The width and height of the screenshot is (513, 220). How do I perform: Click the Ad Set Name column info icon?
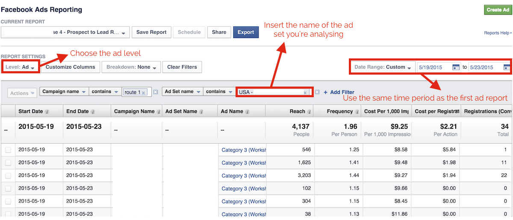201,112
